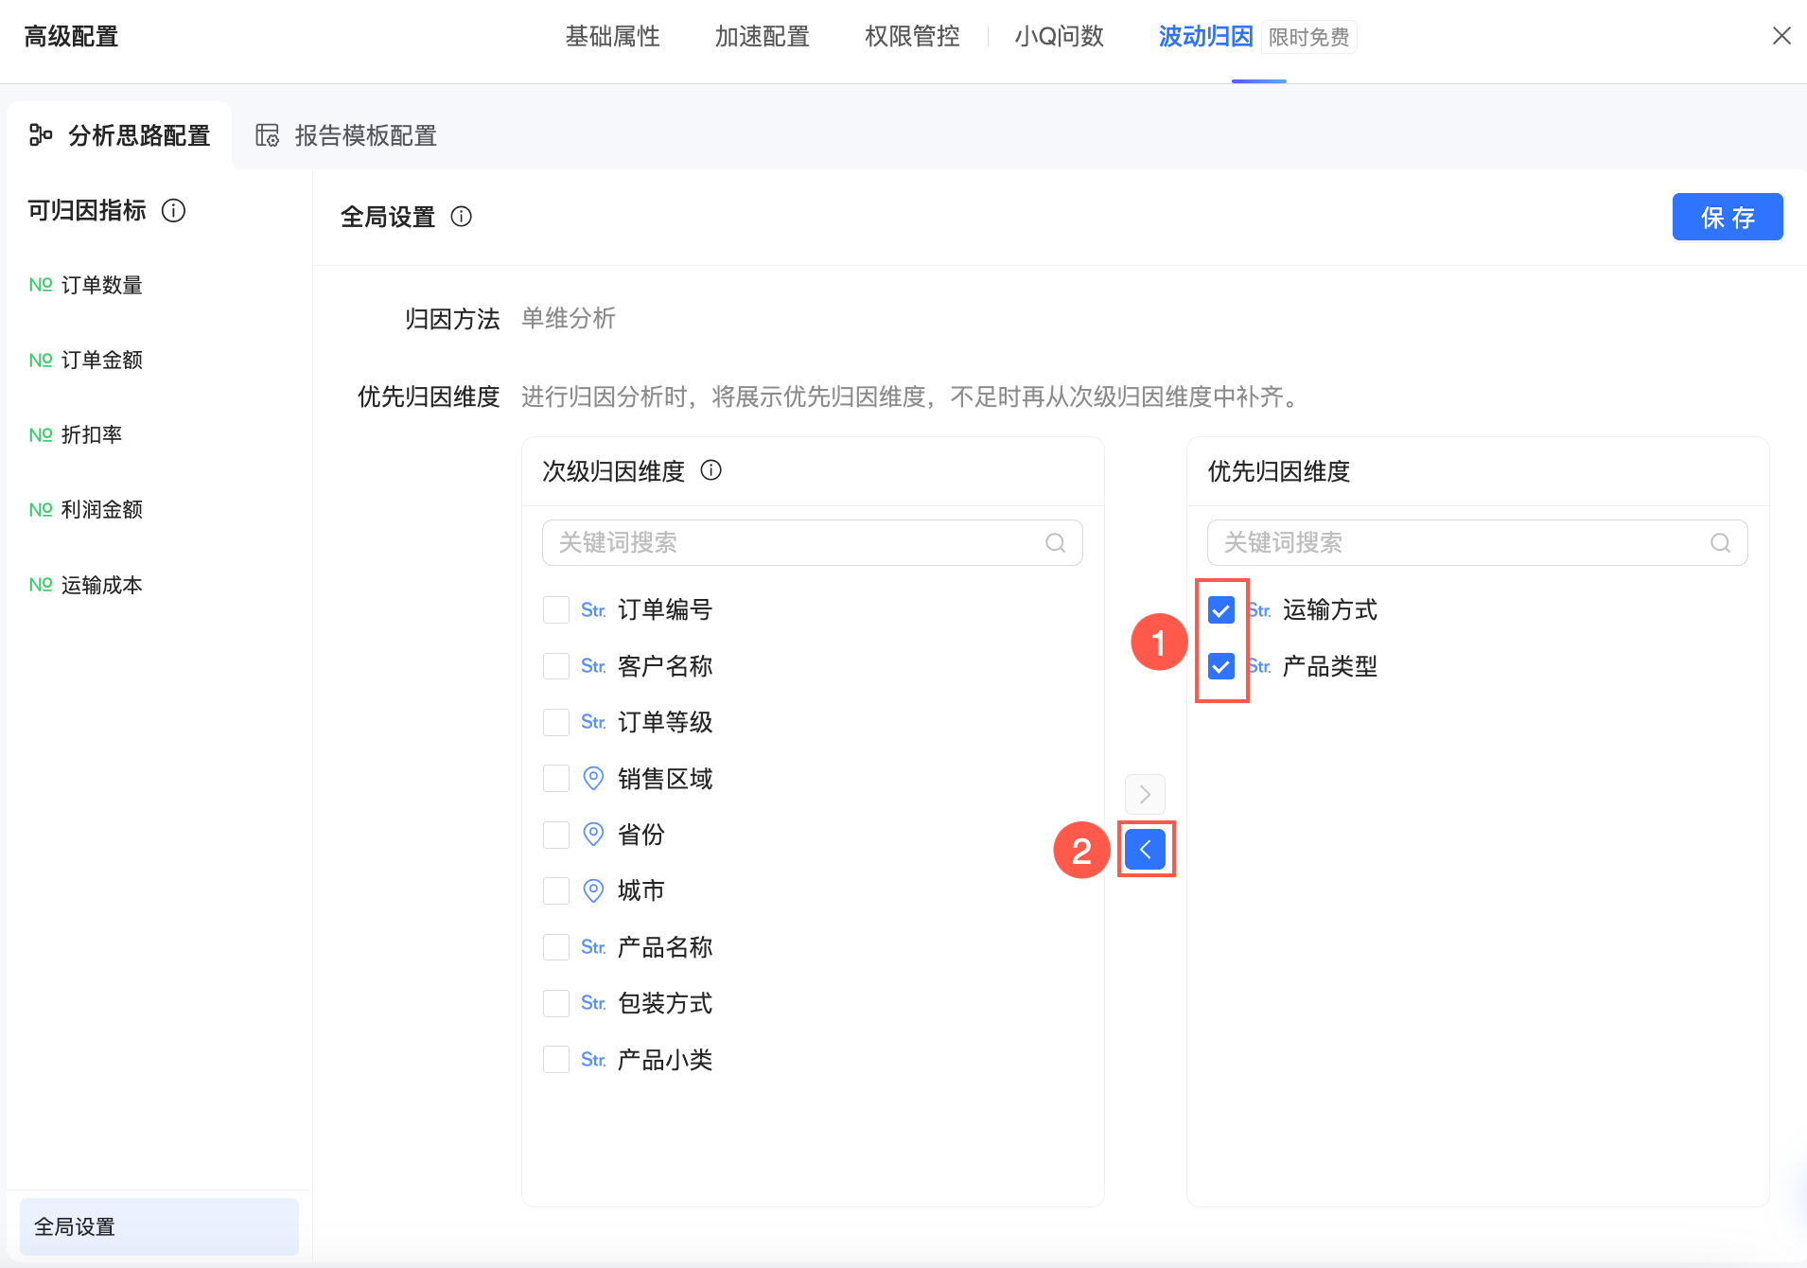Check the 客户名称 checkbox

(556, 666)
